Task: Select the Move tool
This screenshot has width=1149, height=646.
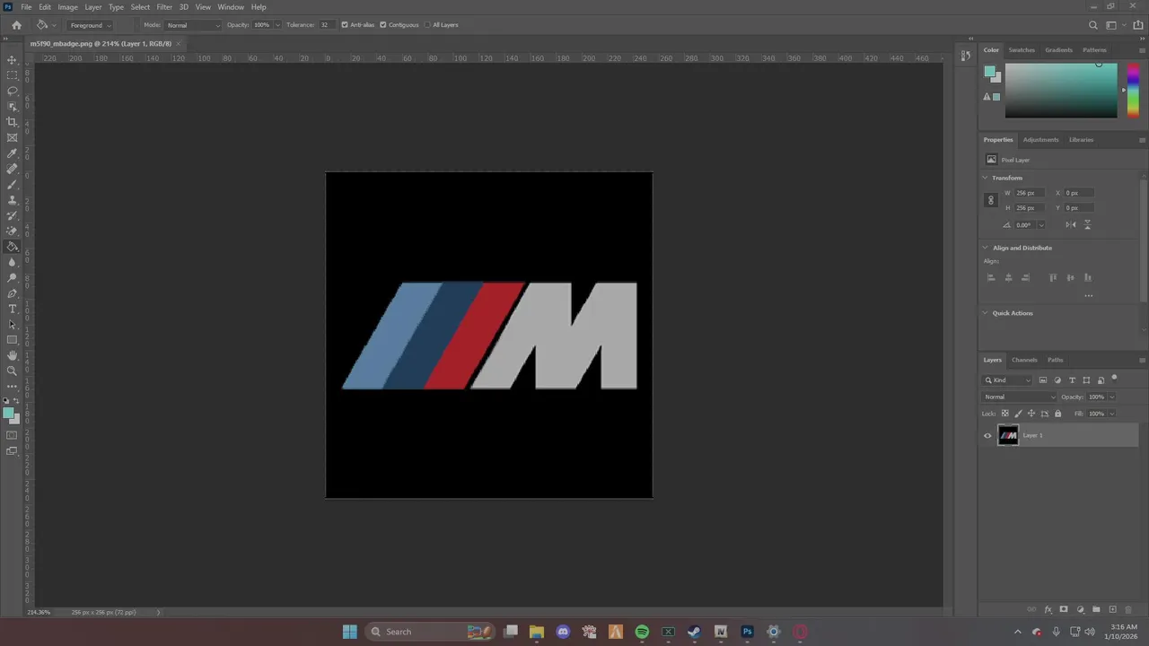Action: [12, 60]
